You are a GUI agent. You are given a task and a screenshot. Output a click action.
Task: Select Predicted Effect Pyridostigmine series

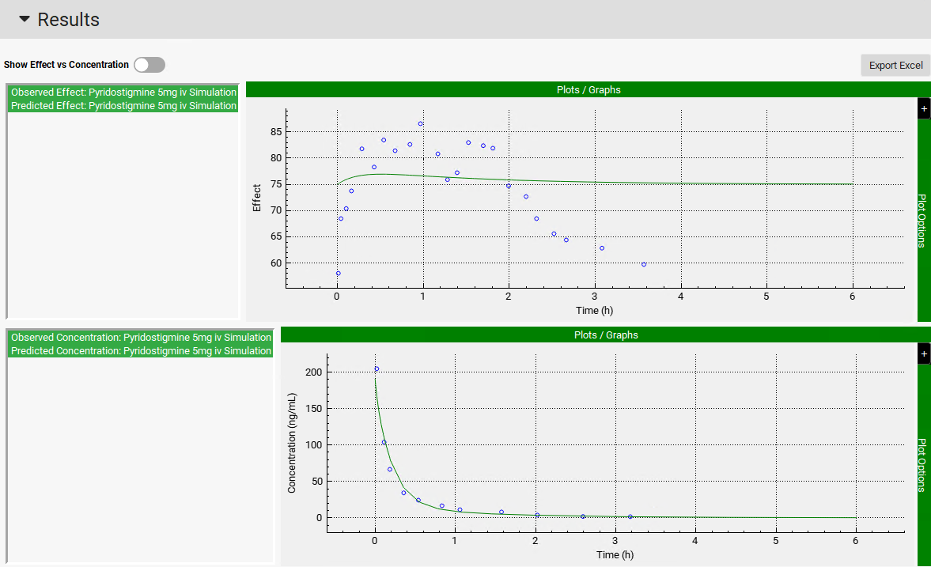[123, 105]
